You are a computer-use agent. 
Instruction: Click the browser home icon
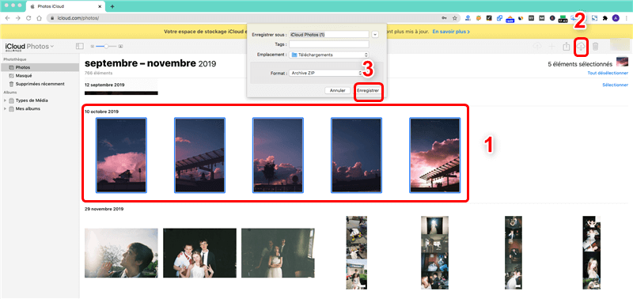(x=39, y=18)
